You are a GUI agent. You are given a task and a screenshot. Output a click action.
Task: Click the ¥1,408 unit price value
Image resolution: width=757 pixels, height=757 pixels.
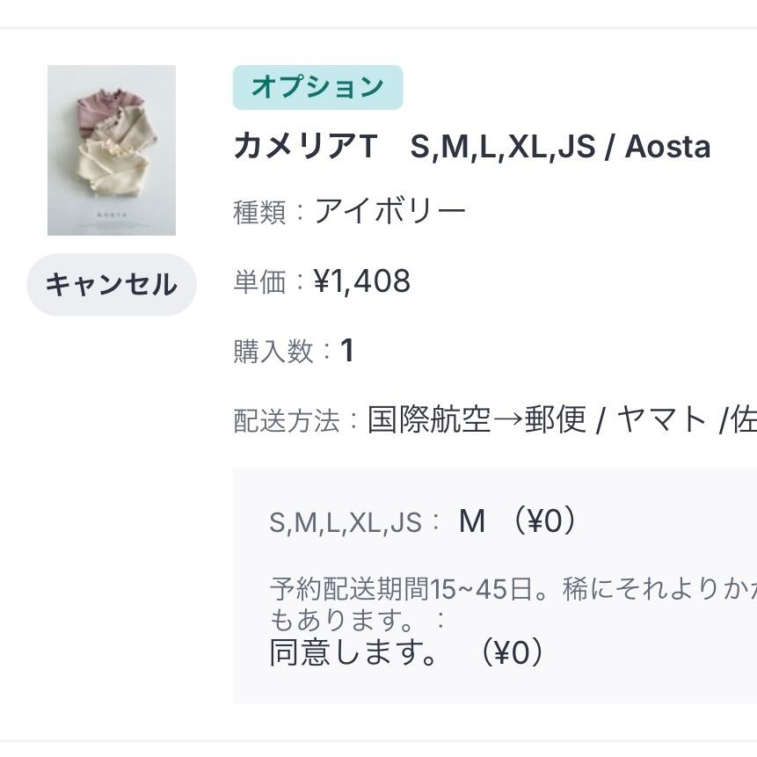click(x=362, y=281)
